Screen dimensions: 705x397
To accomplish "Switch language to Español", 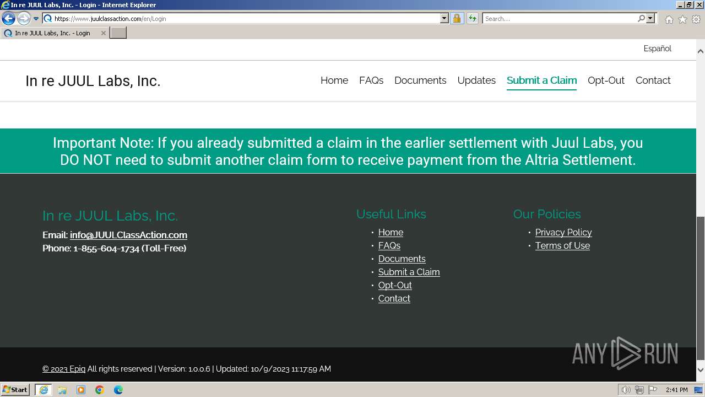I will point(657,49).
